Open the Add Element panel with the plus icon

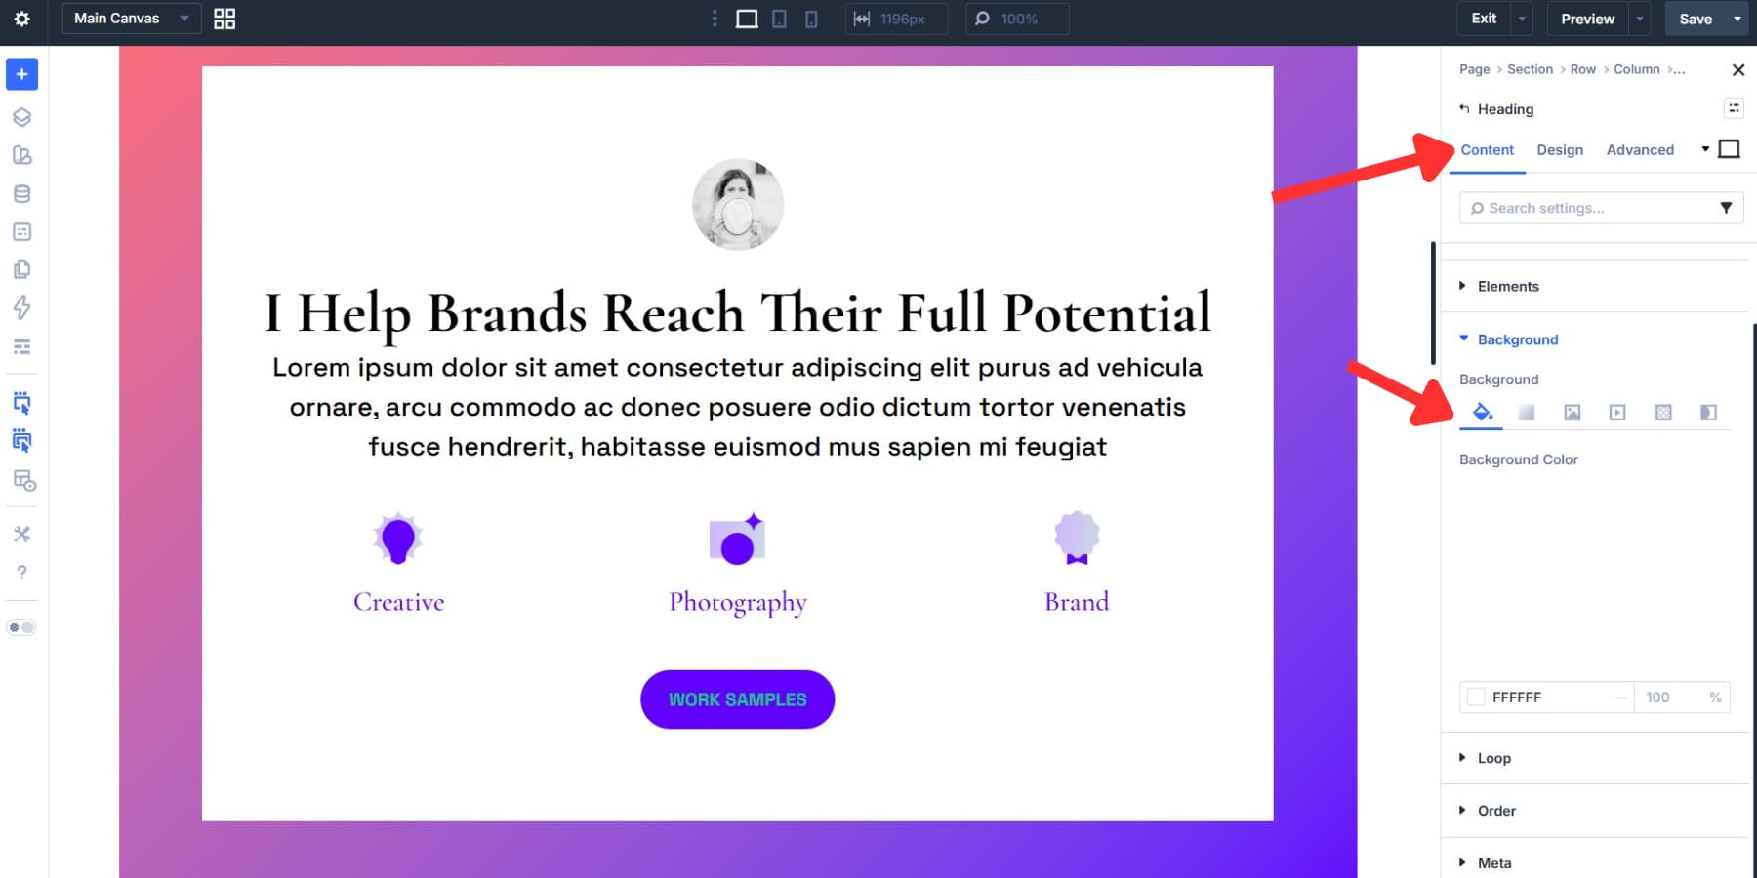point(21,74)
